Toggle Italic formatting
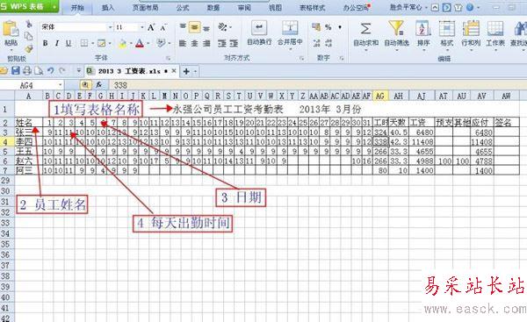Screen dimensions: 527x322 pyautogui.click(x=57, y=43)
